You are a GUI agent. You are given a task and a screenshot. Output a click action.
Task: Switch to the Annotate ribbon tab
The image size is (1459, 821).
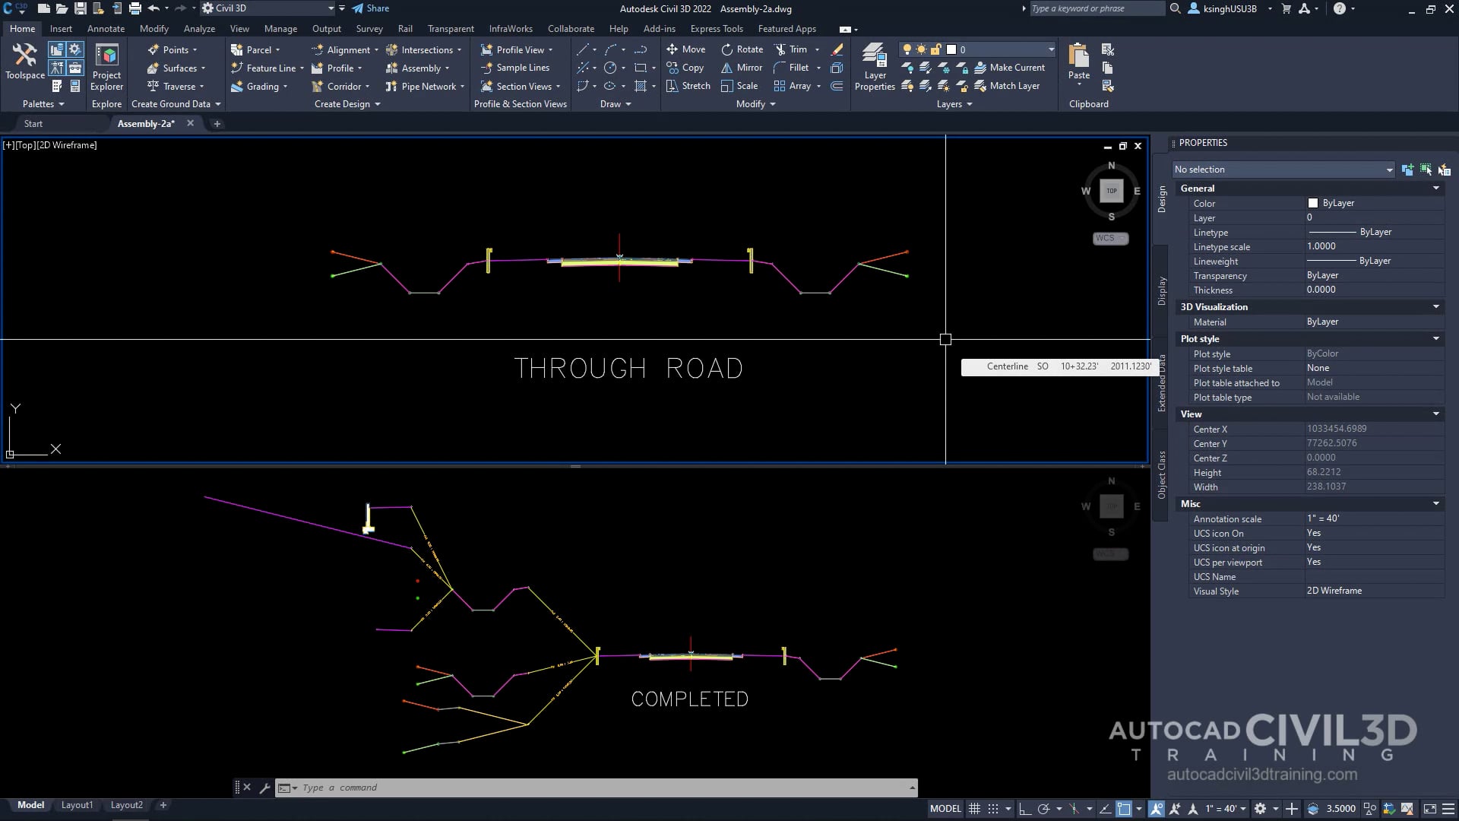[106, 28]
